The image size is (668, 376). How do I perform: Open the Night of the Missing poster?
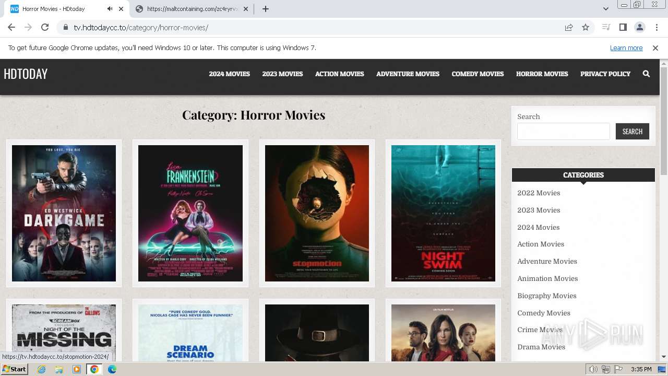click(64, 333)
